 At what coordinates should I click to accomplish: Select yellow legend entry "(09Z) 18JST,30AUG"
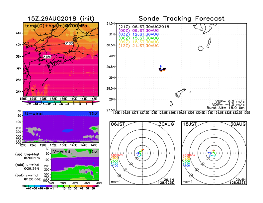(x=138, y=42)
